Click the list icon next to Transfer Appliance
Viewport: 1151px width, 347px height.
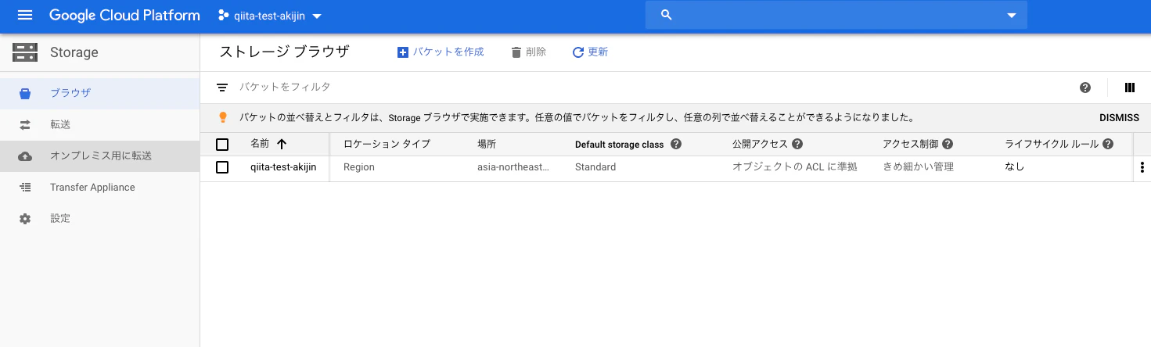tap(25, 187)
